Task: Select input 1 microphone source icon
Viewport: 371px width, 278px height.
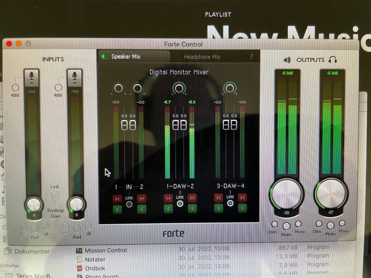Action: [31, 77]
